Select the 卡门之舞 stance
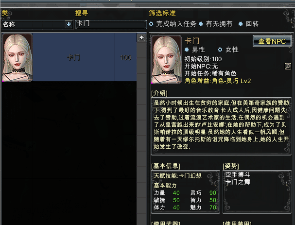Image resolution: width=295 pixels, height=225 pixels. (x=238, y=182)
